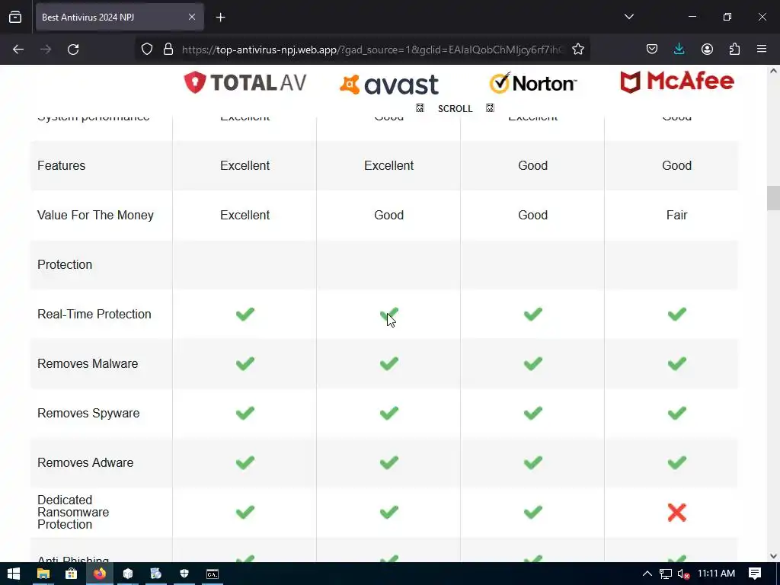Click TotalAV Removes Malware checkmark
This screenshot has width=780, height=585.
click(x=245, y=363)
